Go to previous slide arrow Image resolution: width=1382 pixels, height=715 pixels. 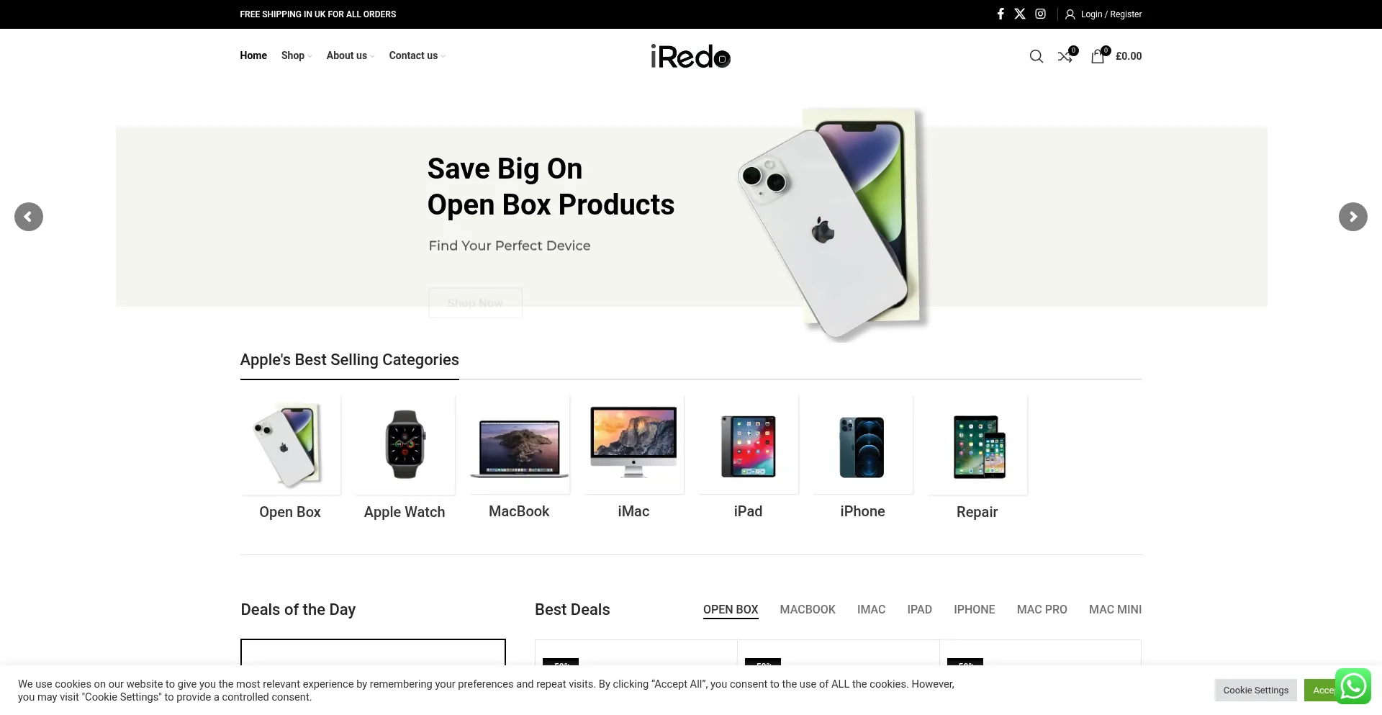tap(29, 217)
